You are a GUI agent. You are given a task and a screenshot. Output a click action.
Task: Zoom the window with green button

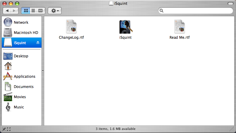tap(17, 4)
